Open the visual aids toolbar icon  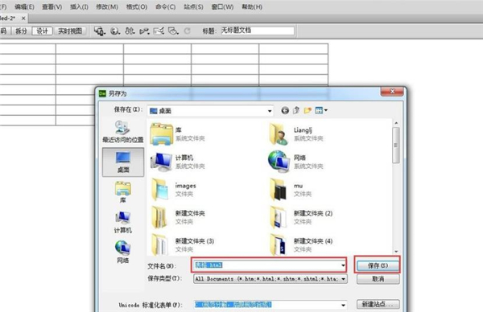click(173, 31)
